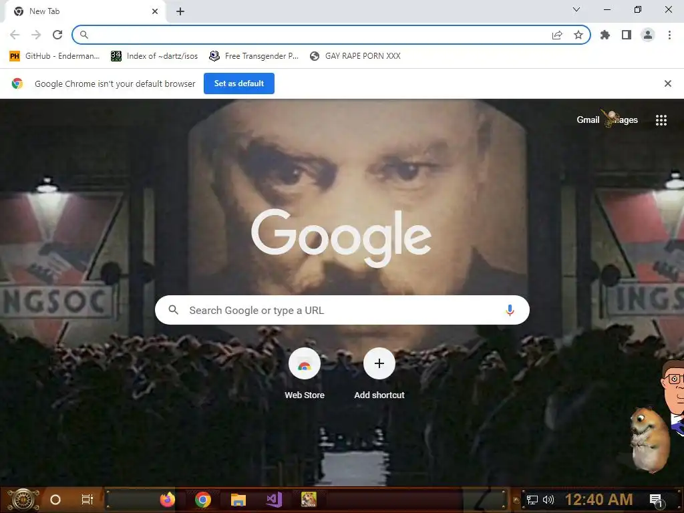684x513 pixels.
Task: Close the New Tab tab
Action: click(x=155, y=11)
